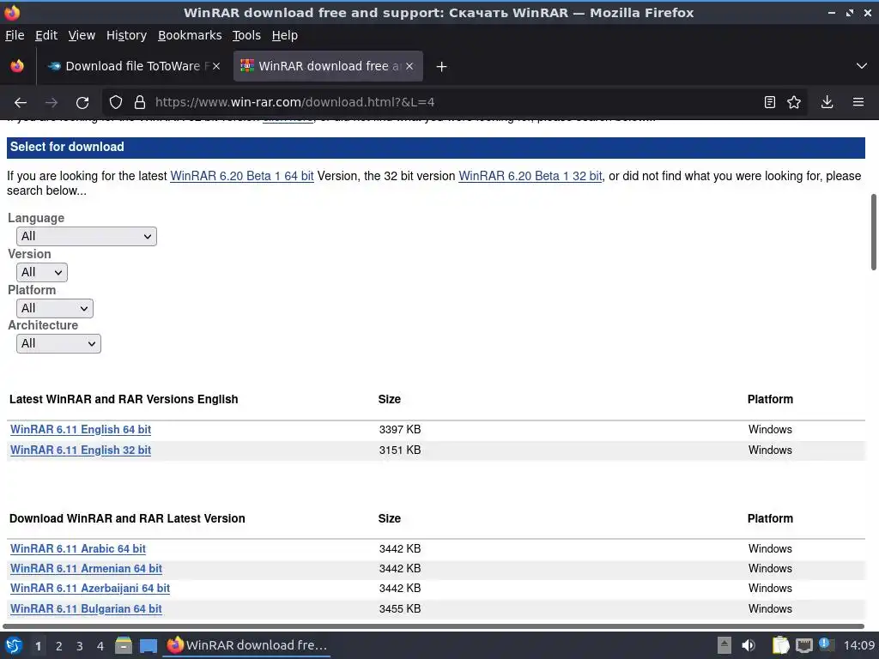Close the Download file ToToWare tab
This screenshot has width=879, height=659.
(x=216, y=66)
